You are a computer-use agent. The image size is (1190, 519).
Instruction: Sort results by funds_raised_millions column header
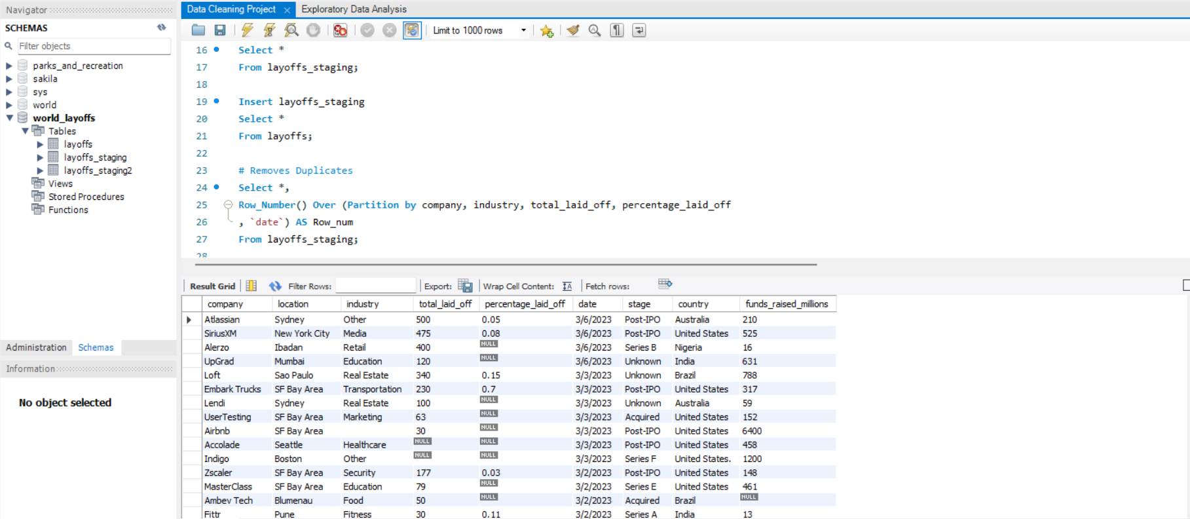coord(787,304)
